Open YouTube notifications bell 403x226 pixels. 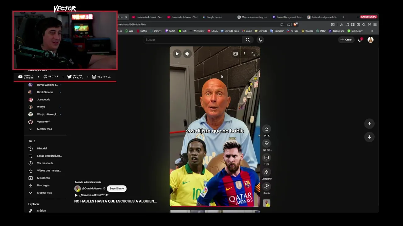coord(360,40)
